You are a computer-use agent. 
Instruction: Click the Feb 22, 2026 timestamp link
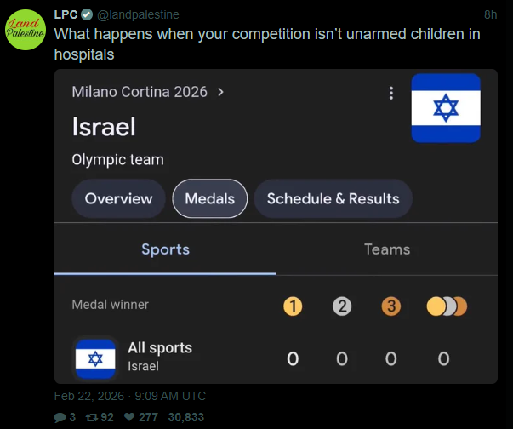[129, 396]
